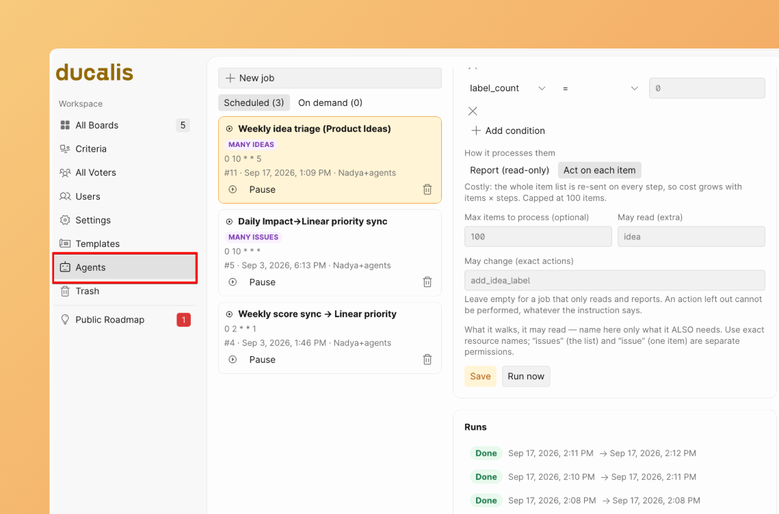779x514 pixels.
Task: Click the Public Roadmap lightbulb icon
Action: tap(65, 319)
